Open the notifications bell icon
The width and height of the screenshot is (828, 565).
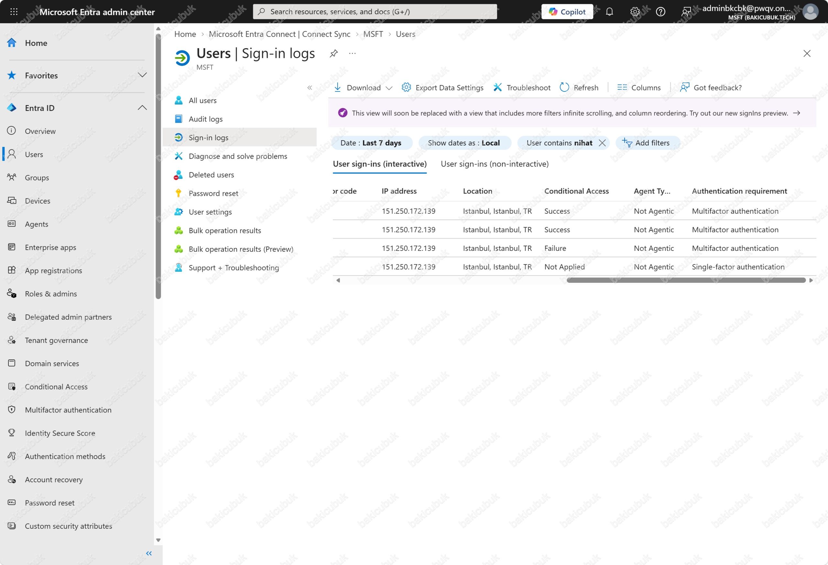coord(609,12)
